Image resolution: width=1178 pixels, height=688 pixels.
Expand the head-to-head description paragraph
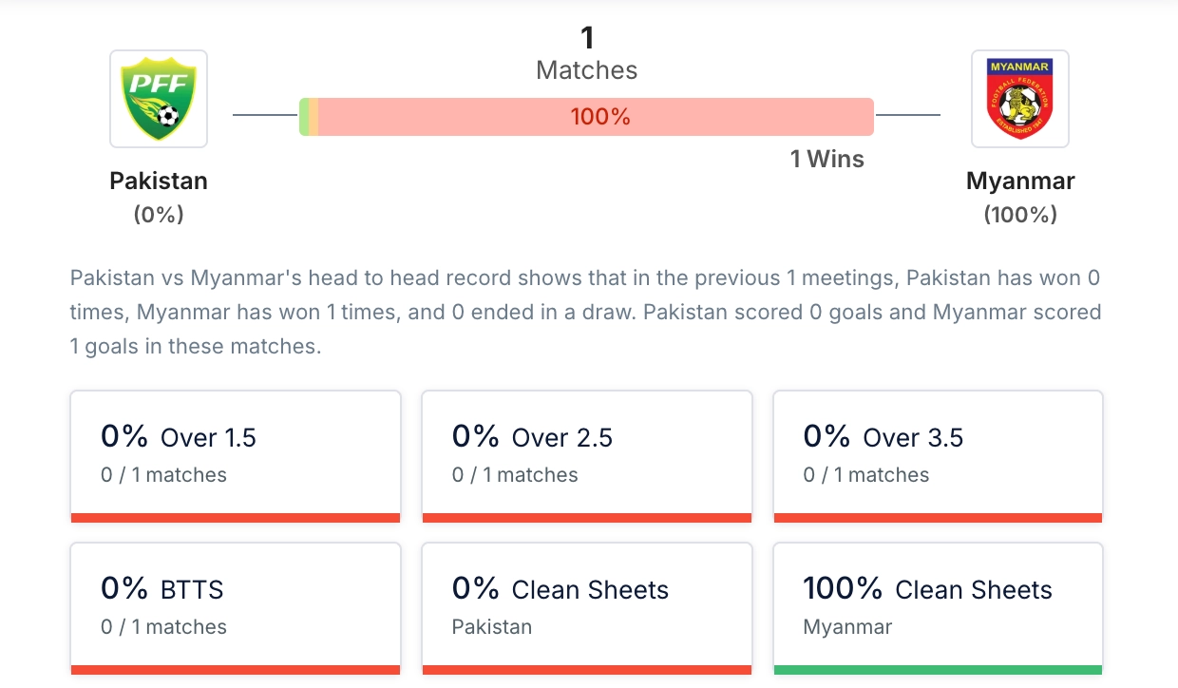point(585,312)
